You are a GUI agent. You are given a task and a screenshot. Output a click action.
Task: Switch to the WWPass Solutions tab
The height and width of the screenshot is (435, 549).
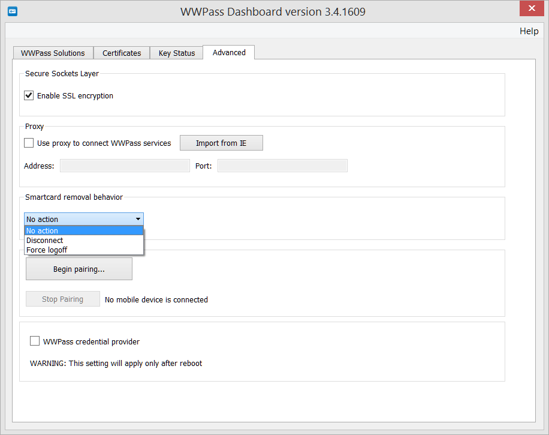(x=53, y=53)
